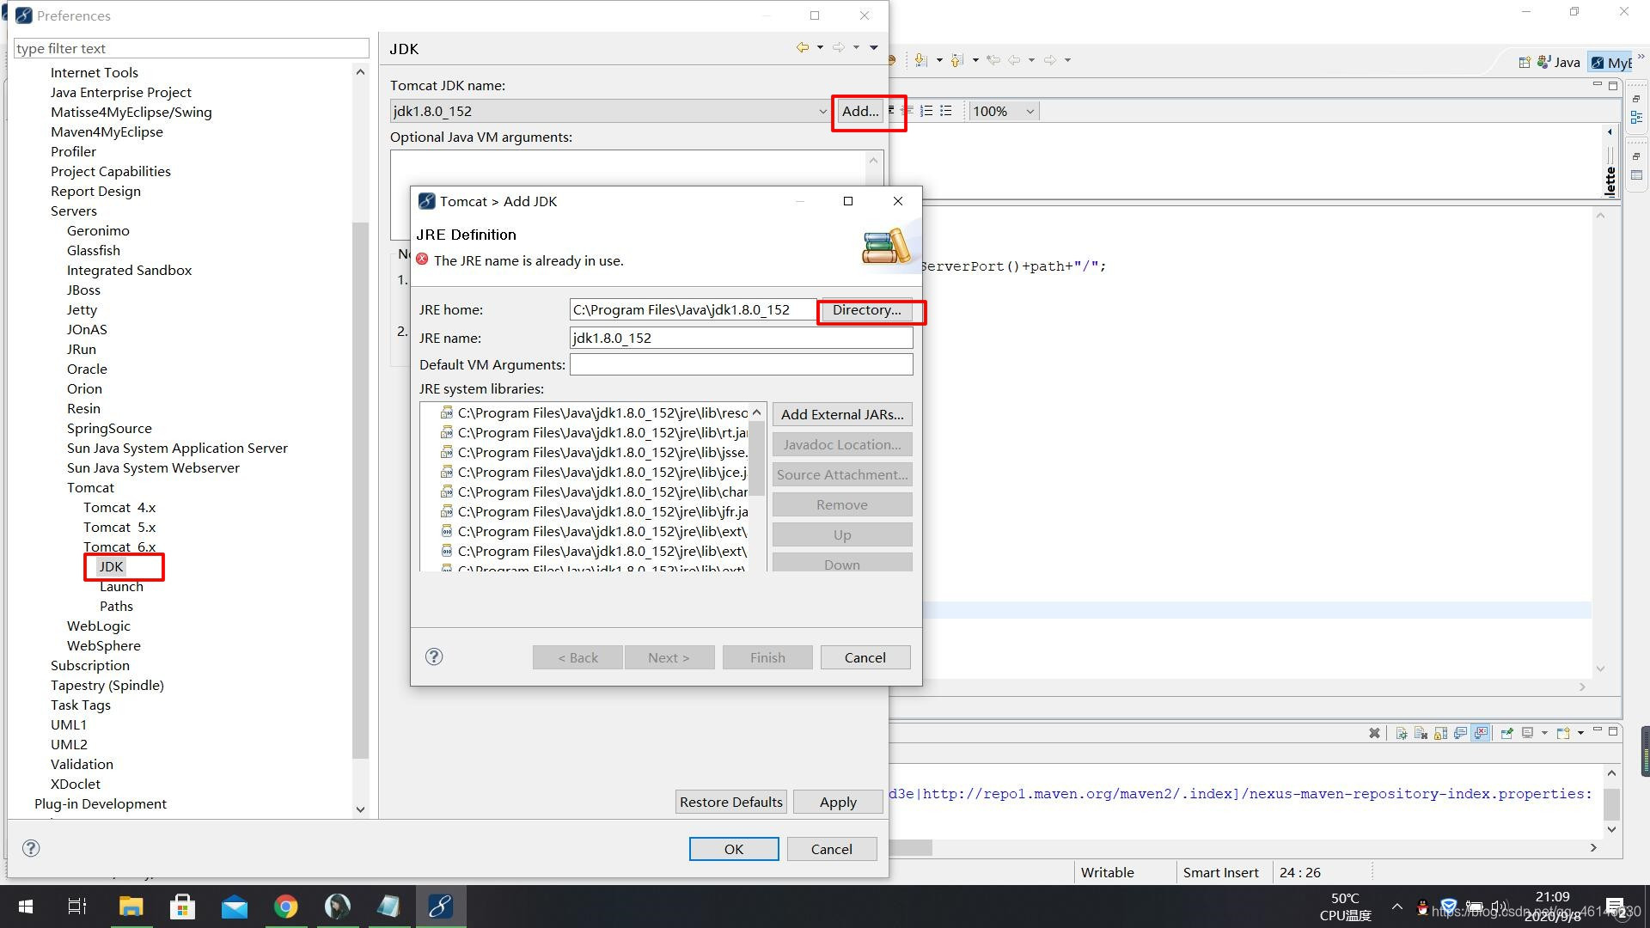The width and height of the screenshot is (1650, 928).
Task: Select WebLogic in the Servers tree
Action: tap(99, 626)
